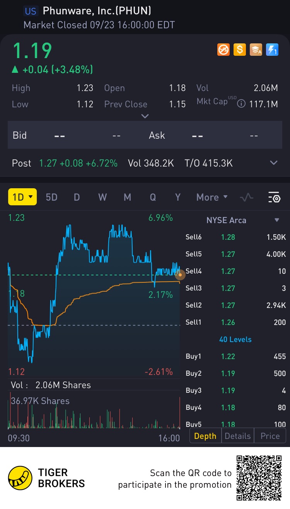Tap the Buy3 order row with 4
290x509 pixels.
[236, 390]
